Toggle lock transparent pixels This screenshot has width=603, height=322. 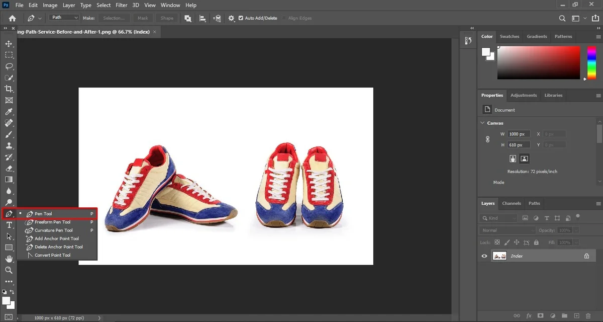pyautogui.click(x=496, y=243)
